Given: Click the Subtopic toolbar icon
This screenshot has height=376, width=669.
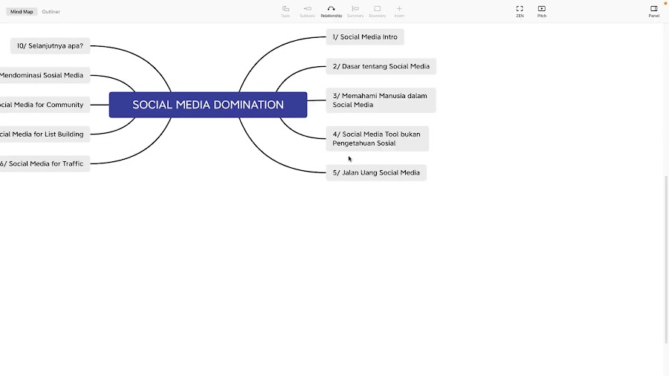Looking at the screenshot, I should (x=307, y=11).
